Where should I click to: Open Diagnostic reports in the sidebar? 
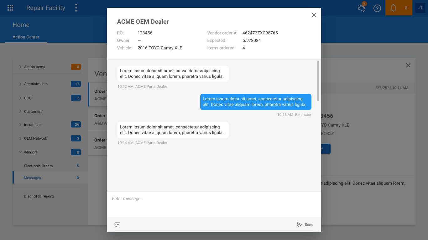tap(39, 196)
